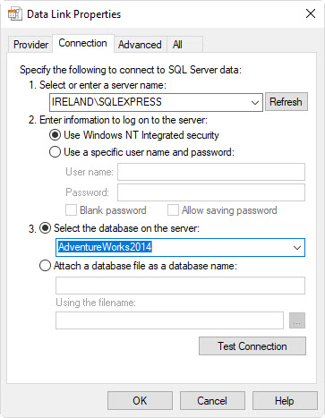This screenshot has width=325, height=418.
Task: Click the Test Connection button
Action: (x=252, y=346)
